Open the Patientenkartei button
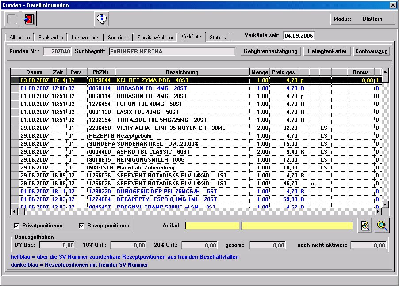The image size is (399, 286). coord(327,51)
